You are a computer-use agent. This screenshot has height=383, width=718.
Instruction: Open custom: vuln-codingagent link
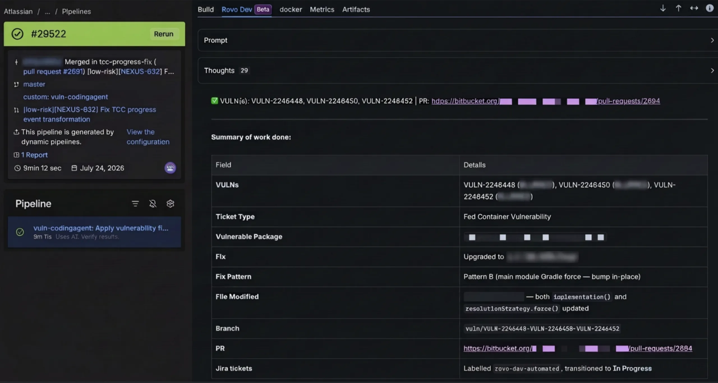tap(66, 97)
